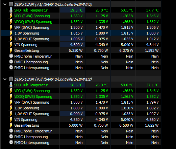Click lightning icon of DIMM #3 VPP (SWC) Spannung
The height and width of the screenshot is (149, 176).
(x=11, y=102)
